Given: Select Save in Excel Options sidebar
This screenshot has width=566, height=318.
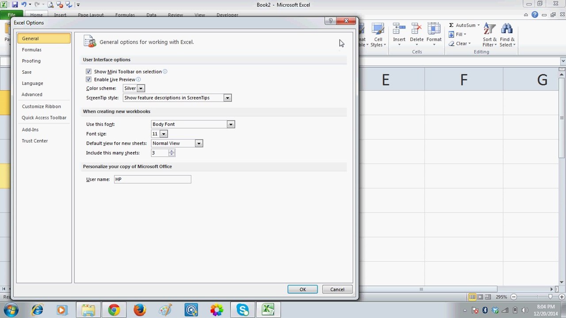Looking at the screenshot, I should click(44, 72).
